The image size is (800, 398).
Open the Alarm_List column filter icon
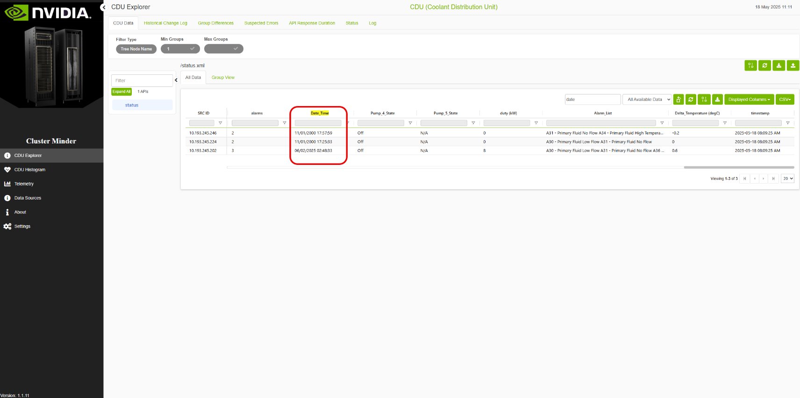(662, 123)
